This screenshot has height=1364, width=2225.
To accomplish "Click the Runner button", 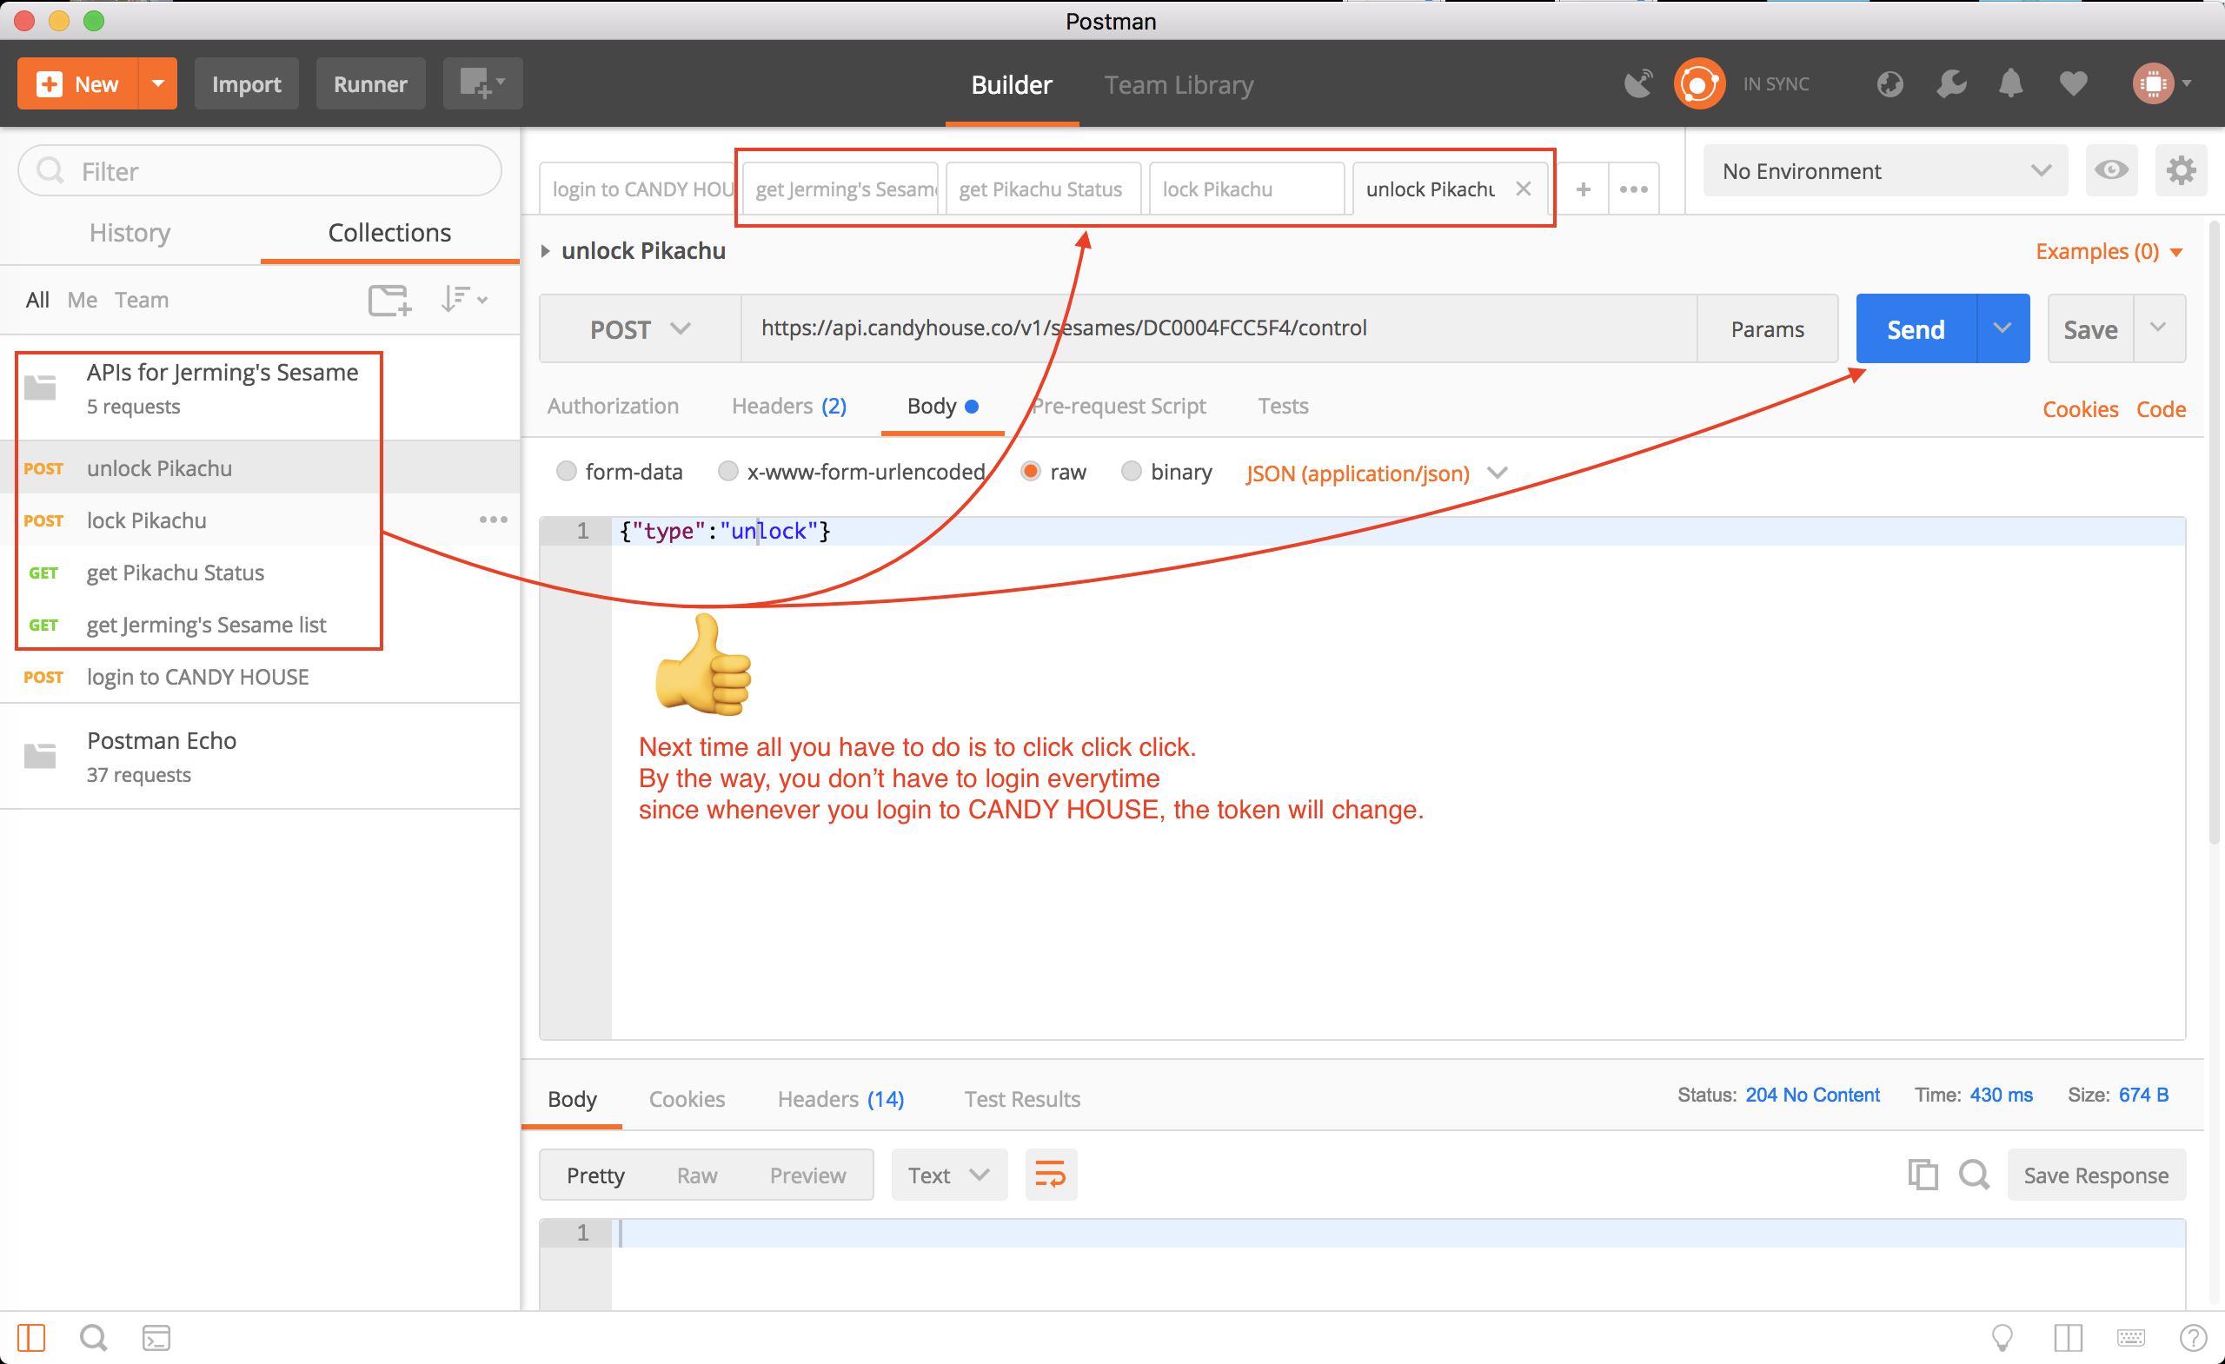I will [x=370, y=84].
